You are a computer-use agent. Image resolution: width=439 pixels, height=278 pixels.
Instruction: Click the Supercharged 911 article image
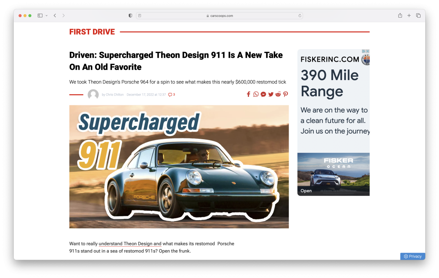(x=179, y=167)
